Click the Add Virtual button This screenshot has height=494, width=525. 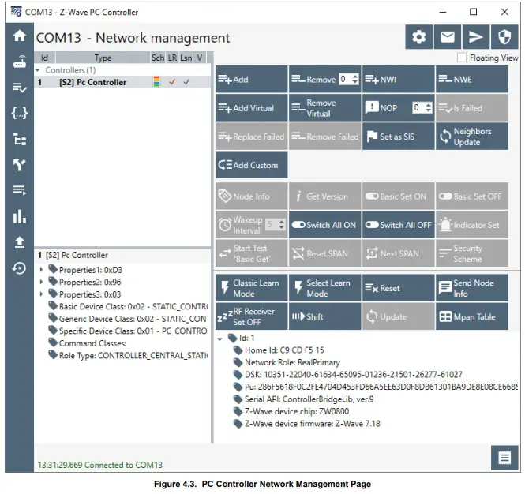[x=252, y=108]
